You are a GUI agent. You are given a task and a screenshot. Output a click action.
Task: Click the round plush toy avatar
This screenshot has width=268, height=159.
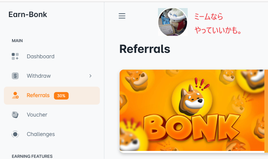coord(173,22)
